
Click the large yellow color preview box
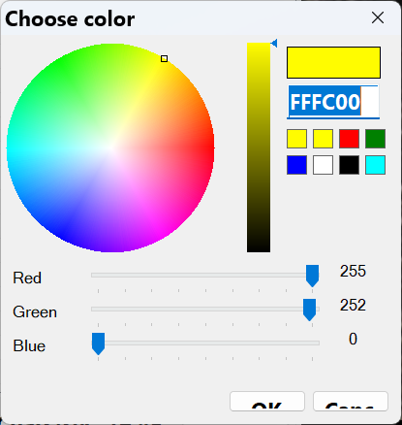tap(333, 62)
